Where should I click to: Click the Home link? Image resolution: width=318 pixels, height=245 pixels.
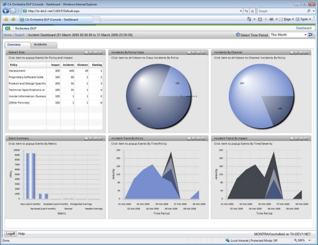click(x=8, y=35)
